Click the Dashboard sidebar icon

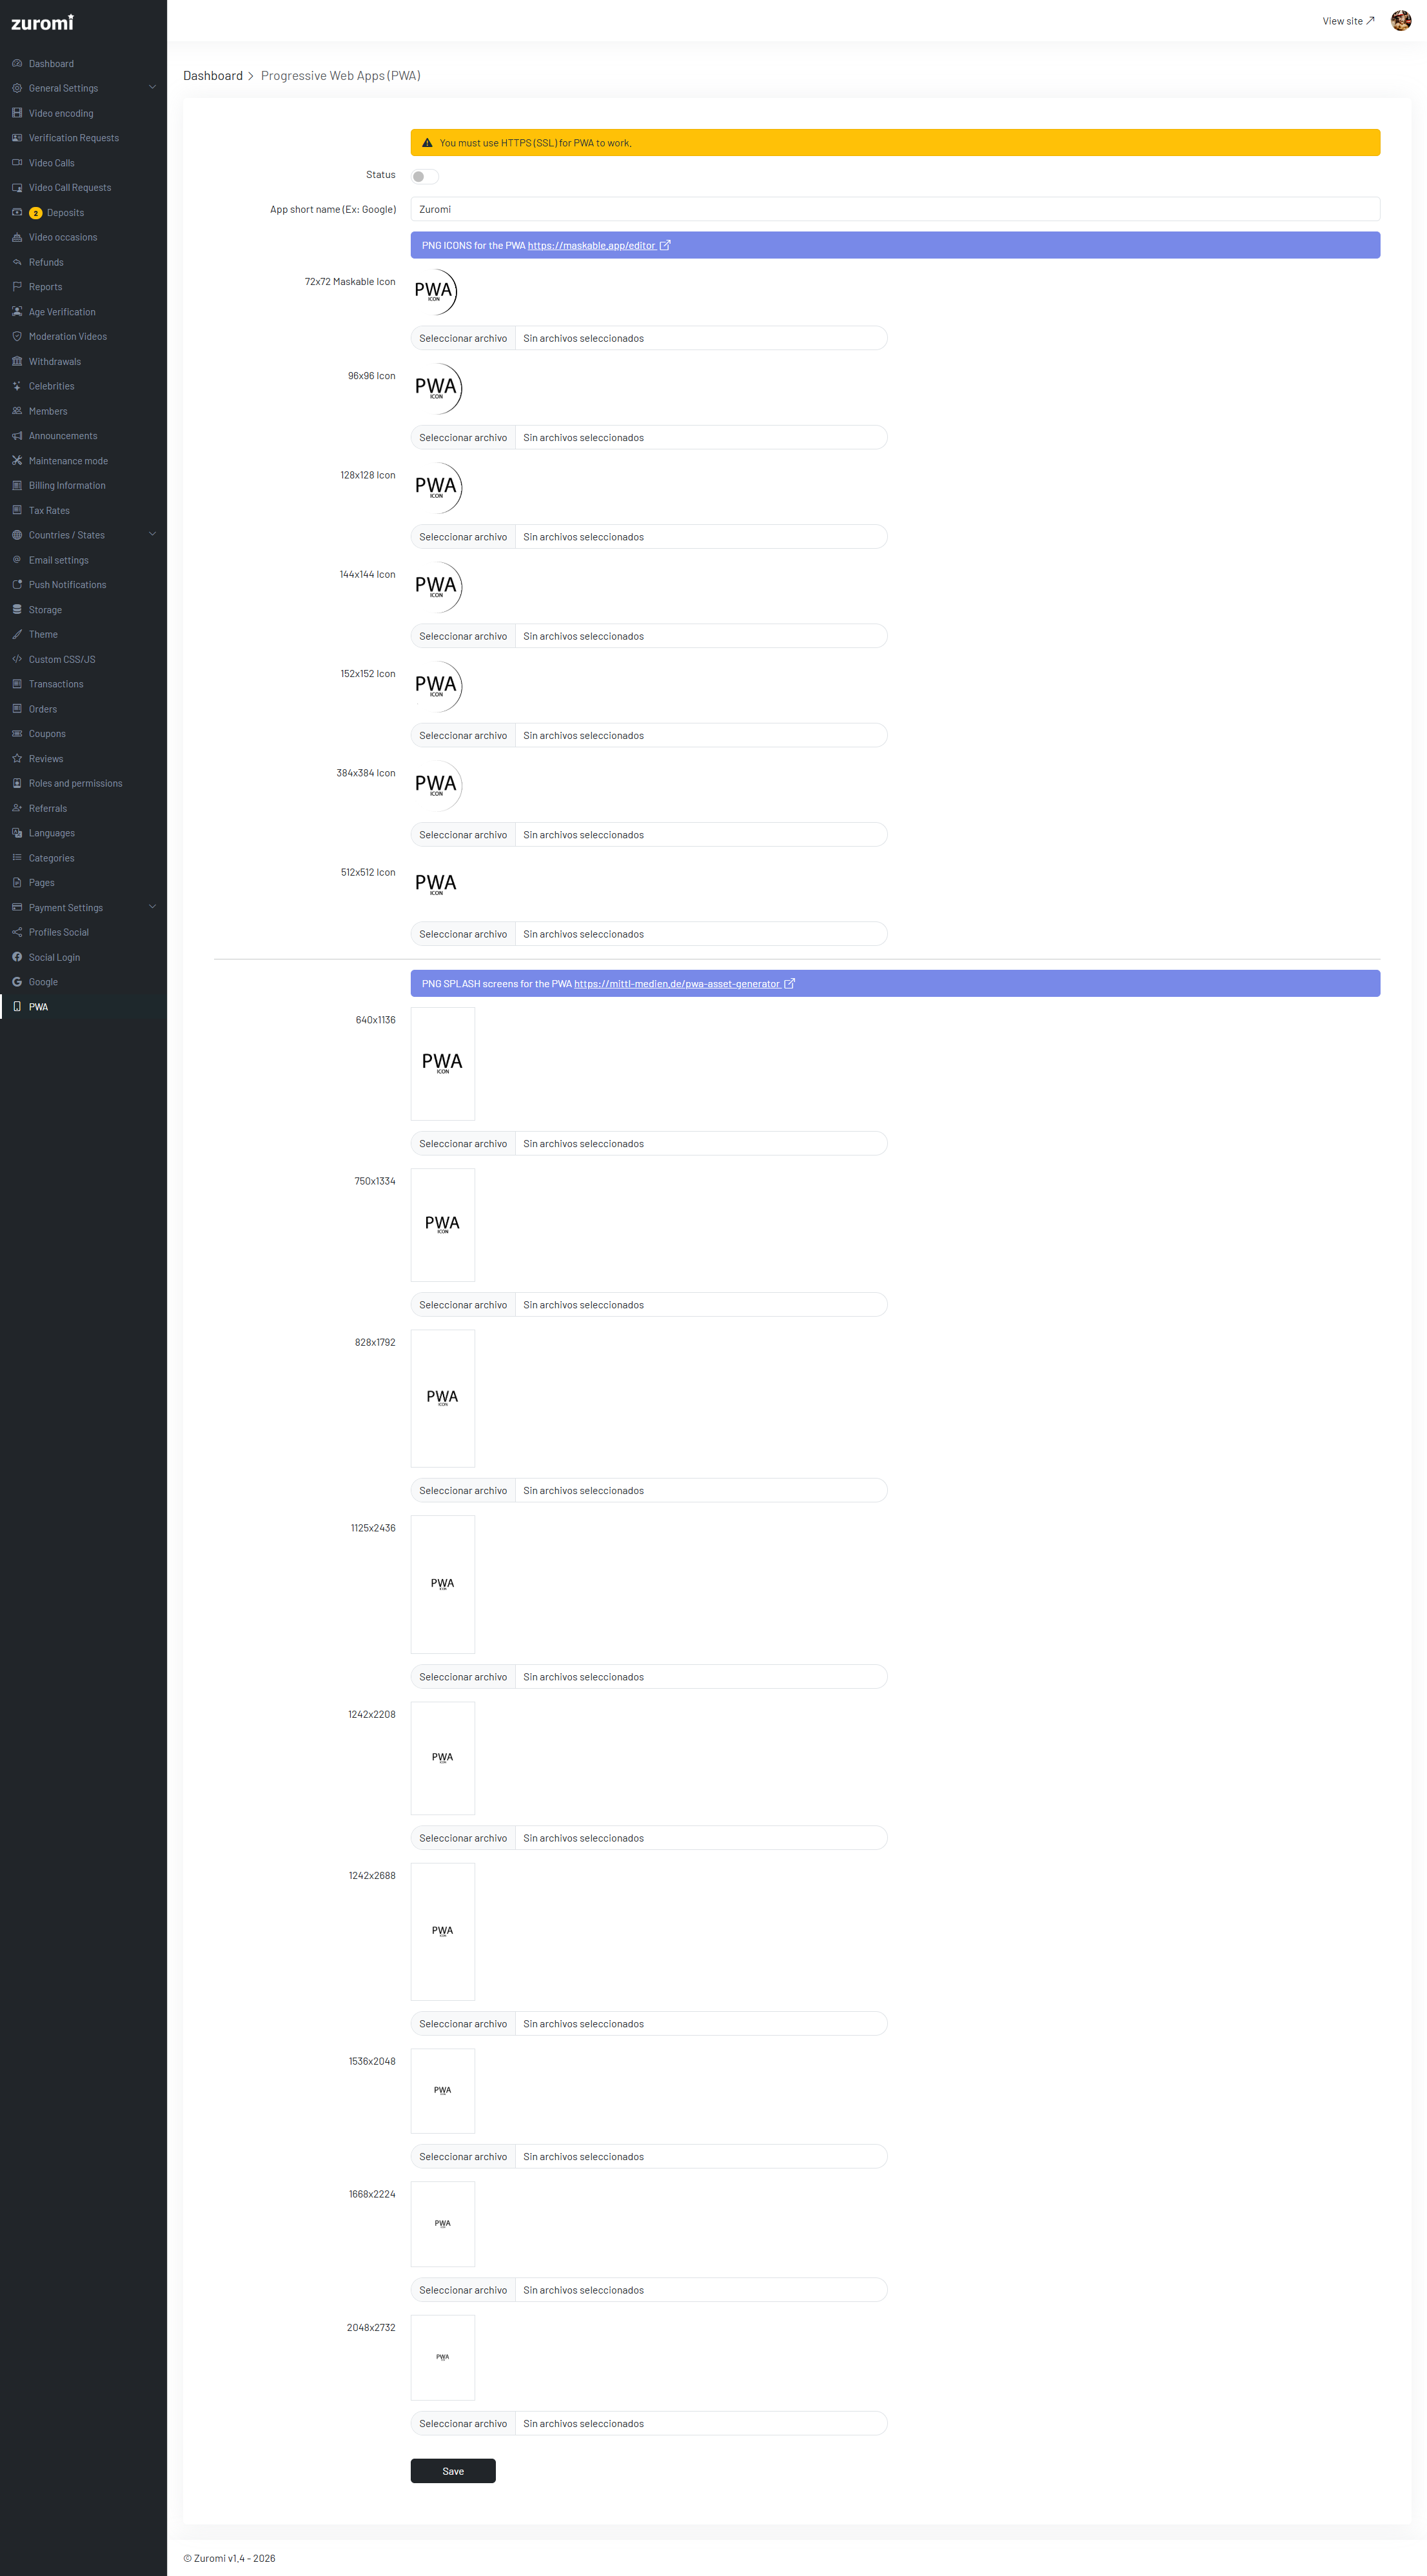tap(17, 63)
